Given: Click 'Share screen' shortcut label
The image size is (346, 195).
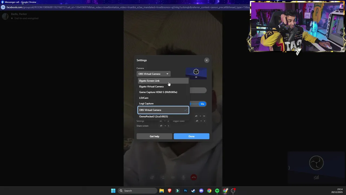Looking at the screenshot, I should (x=142, y=126).
